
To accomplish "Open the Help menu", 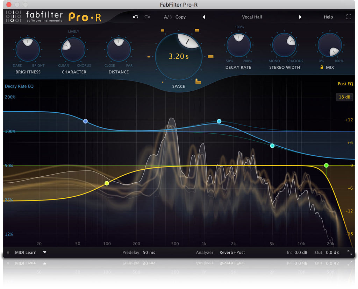I will tap(328, 17).
